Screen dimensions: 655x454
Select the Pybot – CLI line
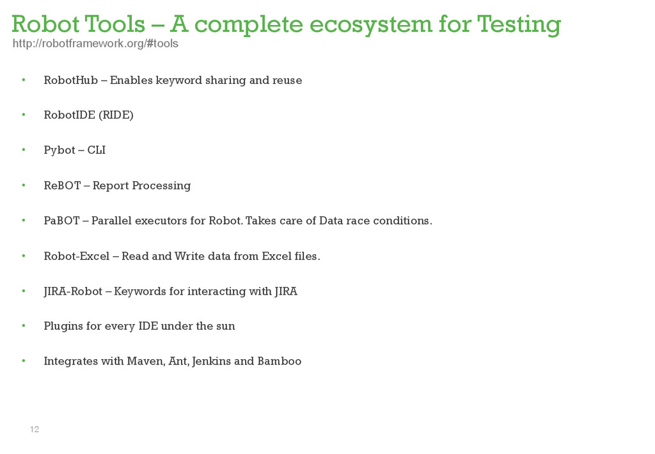point(75,150)
